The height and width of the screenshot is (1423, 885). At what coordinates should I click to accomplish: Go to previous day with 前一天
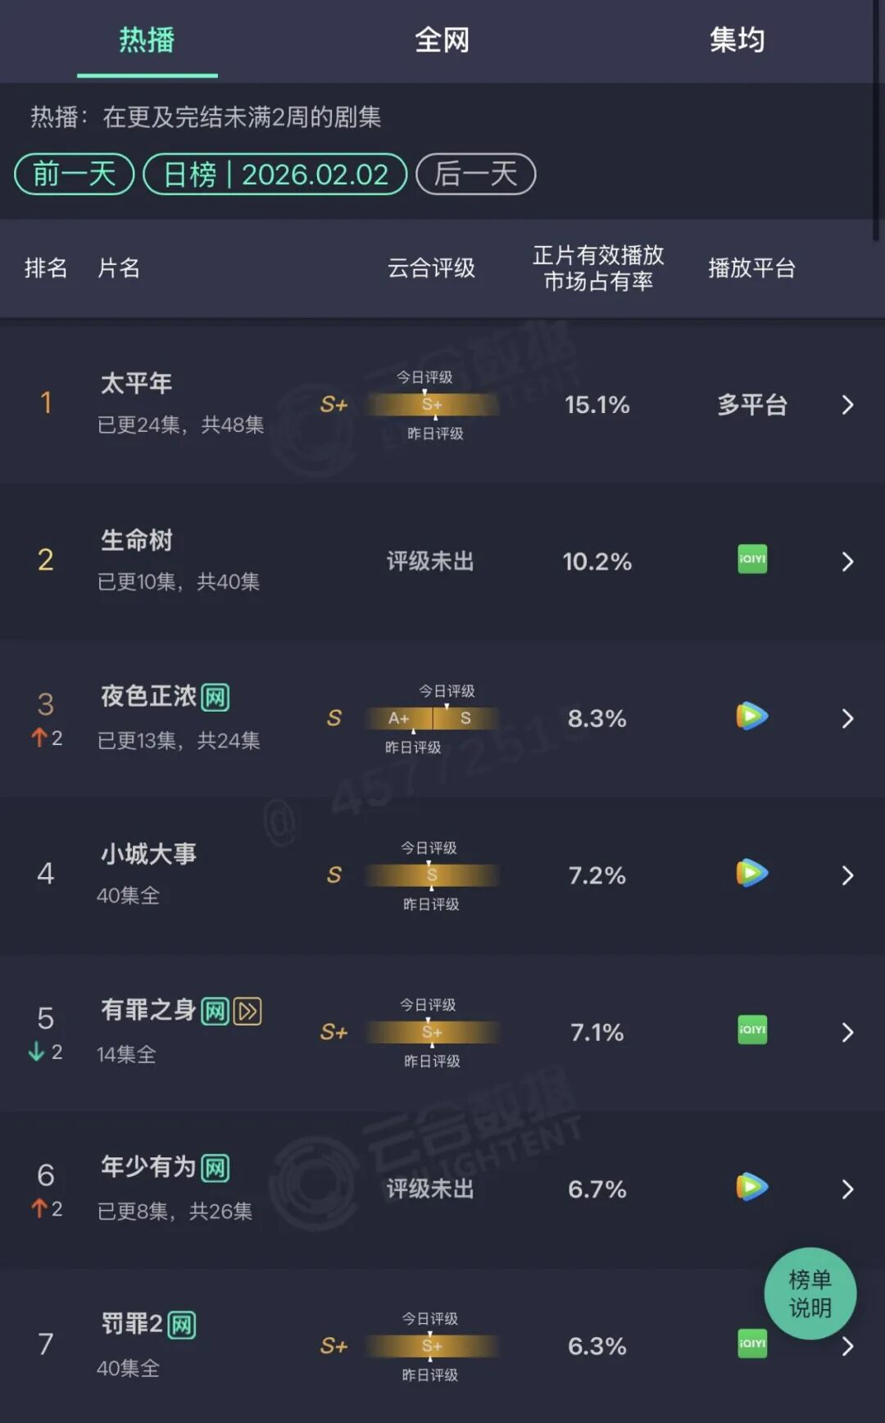pos(75,174)
